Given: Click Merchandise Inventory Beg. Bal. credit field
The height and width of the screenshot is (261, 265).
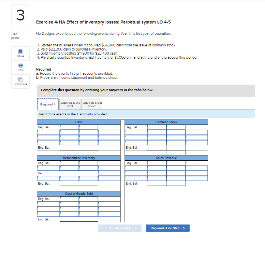Looking at the screenshot, I should pos(88,163).
